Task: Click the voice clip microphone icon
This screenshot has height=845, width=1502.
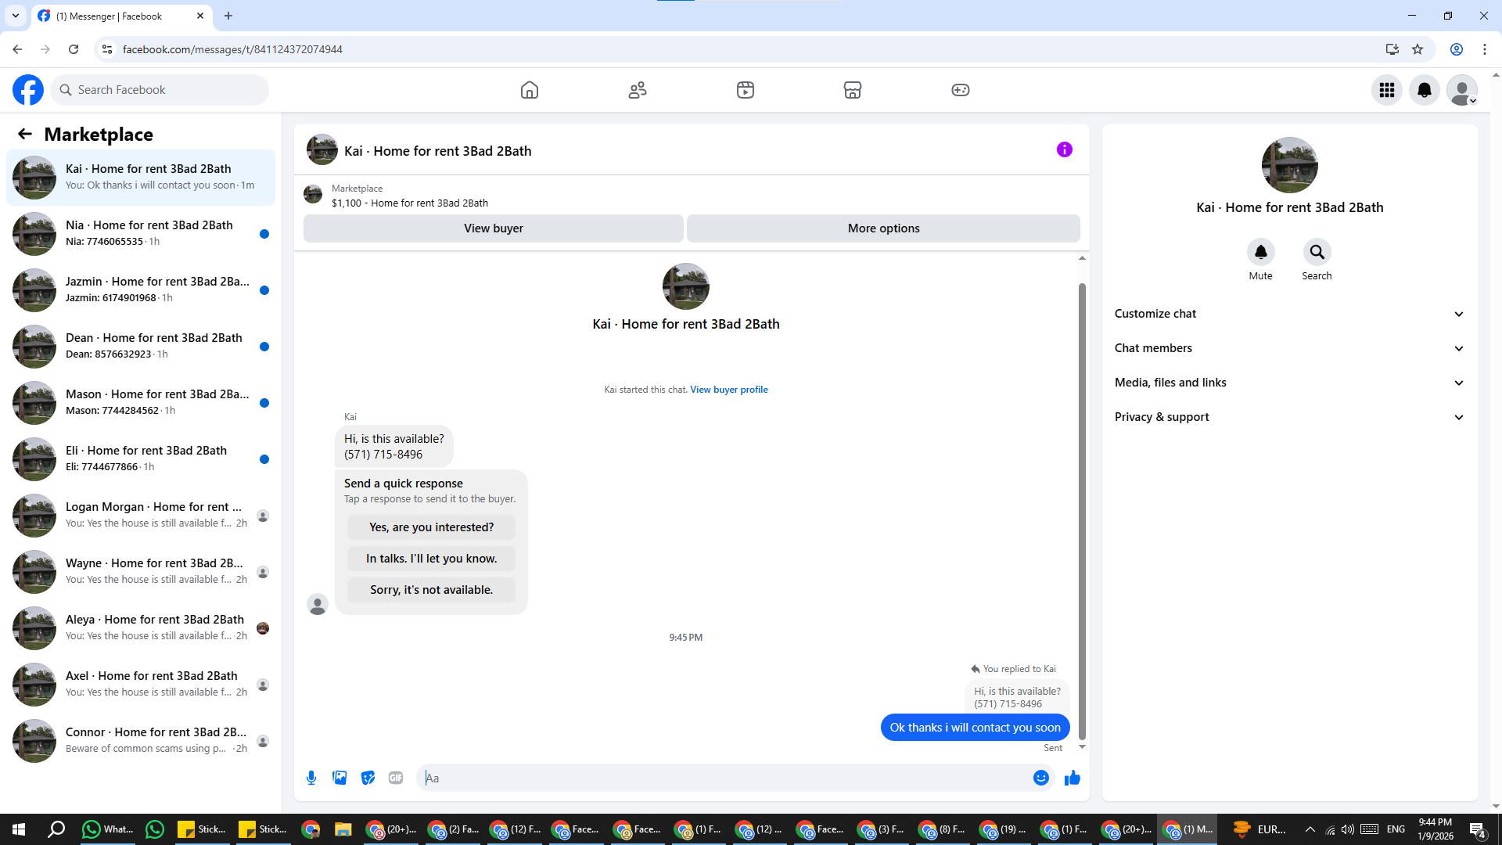Action: tap(311, 778)
